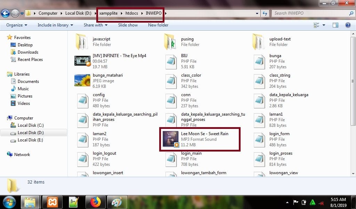Select the login_logout PHP file icon
This screenshot has height=209, width=356.
pos(83,160)
